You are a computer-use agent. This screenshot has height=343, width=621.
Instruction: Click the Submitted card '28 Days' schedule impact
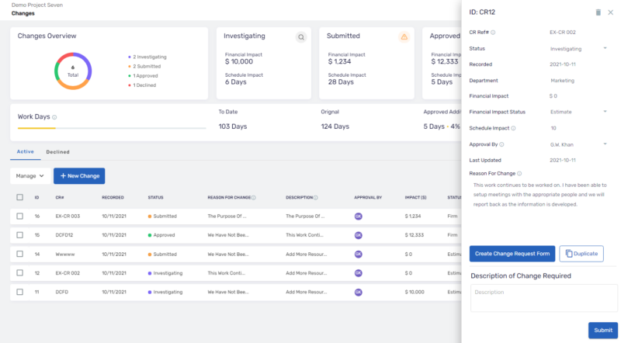[x=341, y=82]
